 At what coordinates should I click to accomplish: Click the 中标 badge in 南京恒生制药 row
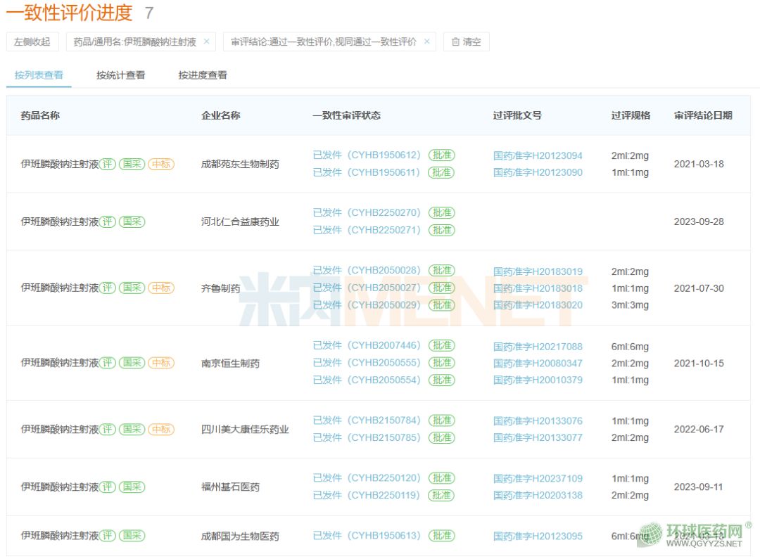(x=161, y=363)
